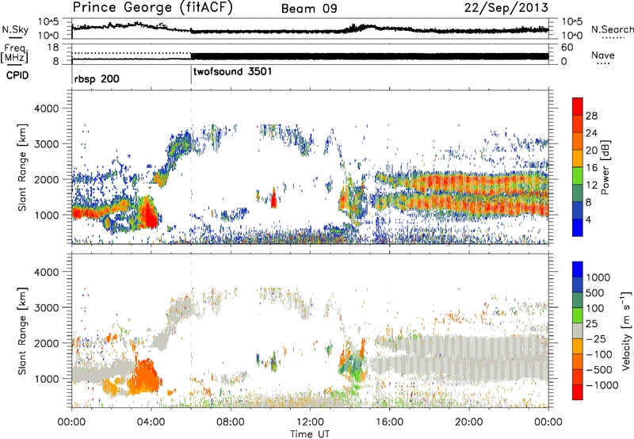Click the date "22/Sep/2013"
Screen dimensions: 634x439
coord(506,7)
